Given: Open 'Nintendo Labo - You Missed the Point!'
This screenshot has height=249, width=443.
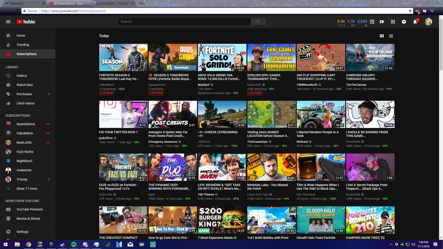Looking at the screenshot, I should [268, 187].
